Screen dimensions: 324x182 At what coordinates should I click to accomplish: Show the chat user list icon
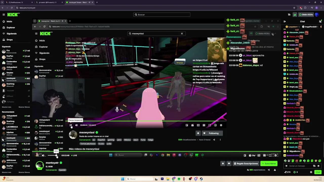(x=320, y=21)
